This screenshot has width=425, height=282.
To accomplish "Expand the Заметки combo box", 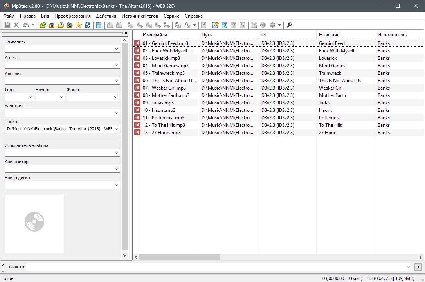I will pos(117,113).
